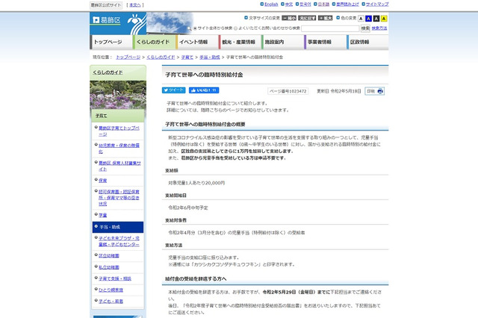Open the 学童 sidebar link
Viewport: 478px width, 318px height.
tap(103, 215)
